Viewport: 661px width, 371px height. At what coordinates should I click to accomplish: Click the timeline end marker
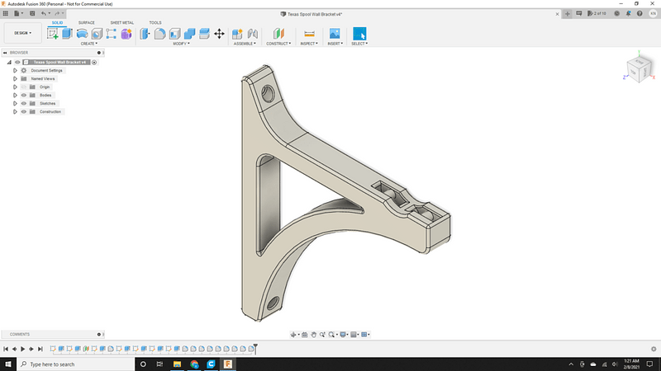[x=255, y=348]
